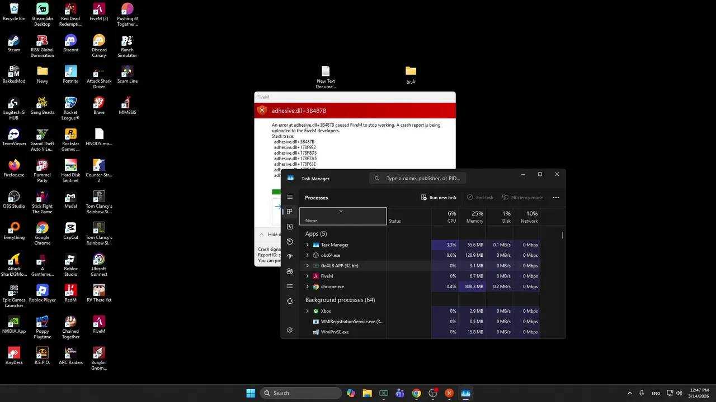
Task: Open File Explorer from the taskbar
Action: (367, 393)
